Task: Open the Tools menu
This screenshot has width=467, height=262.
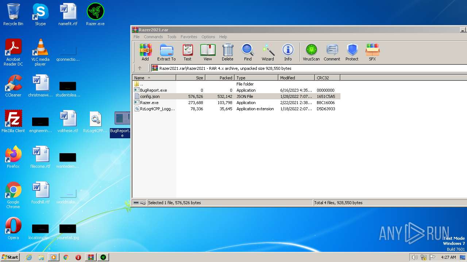Action: point(172,37)
